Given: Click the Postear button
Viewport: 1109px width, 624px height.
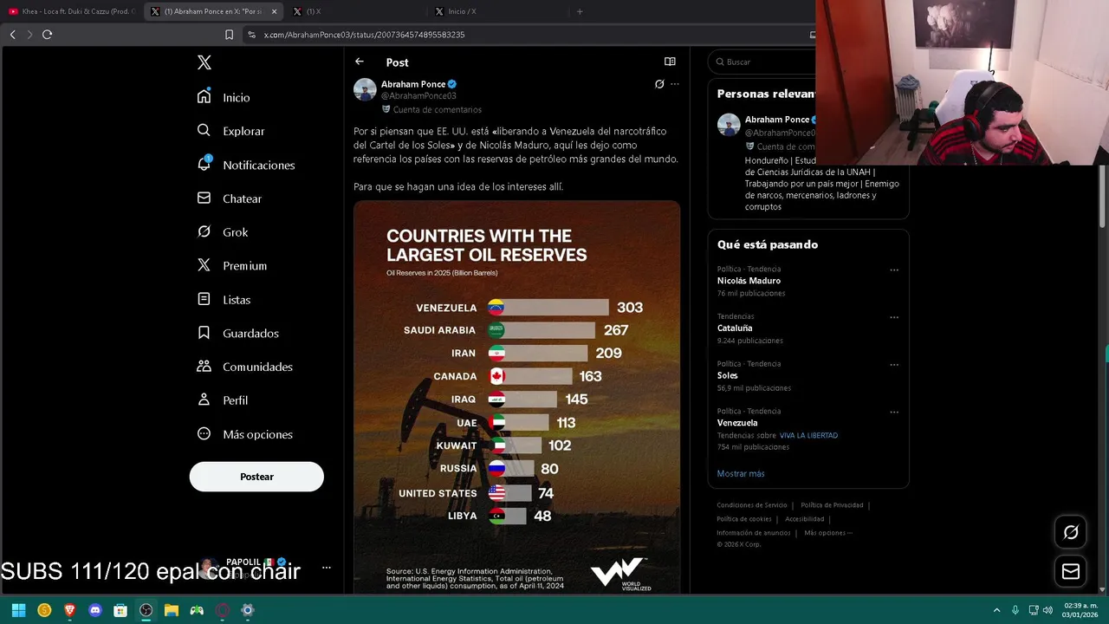Looking at the screenshot, I should (256, 477).
